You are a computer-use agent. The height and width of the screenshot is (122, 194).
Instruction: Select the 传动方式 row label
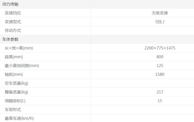pyautogui.click(x=13, y=31)
